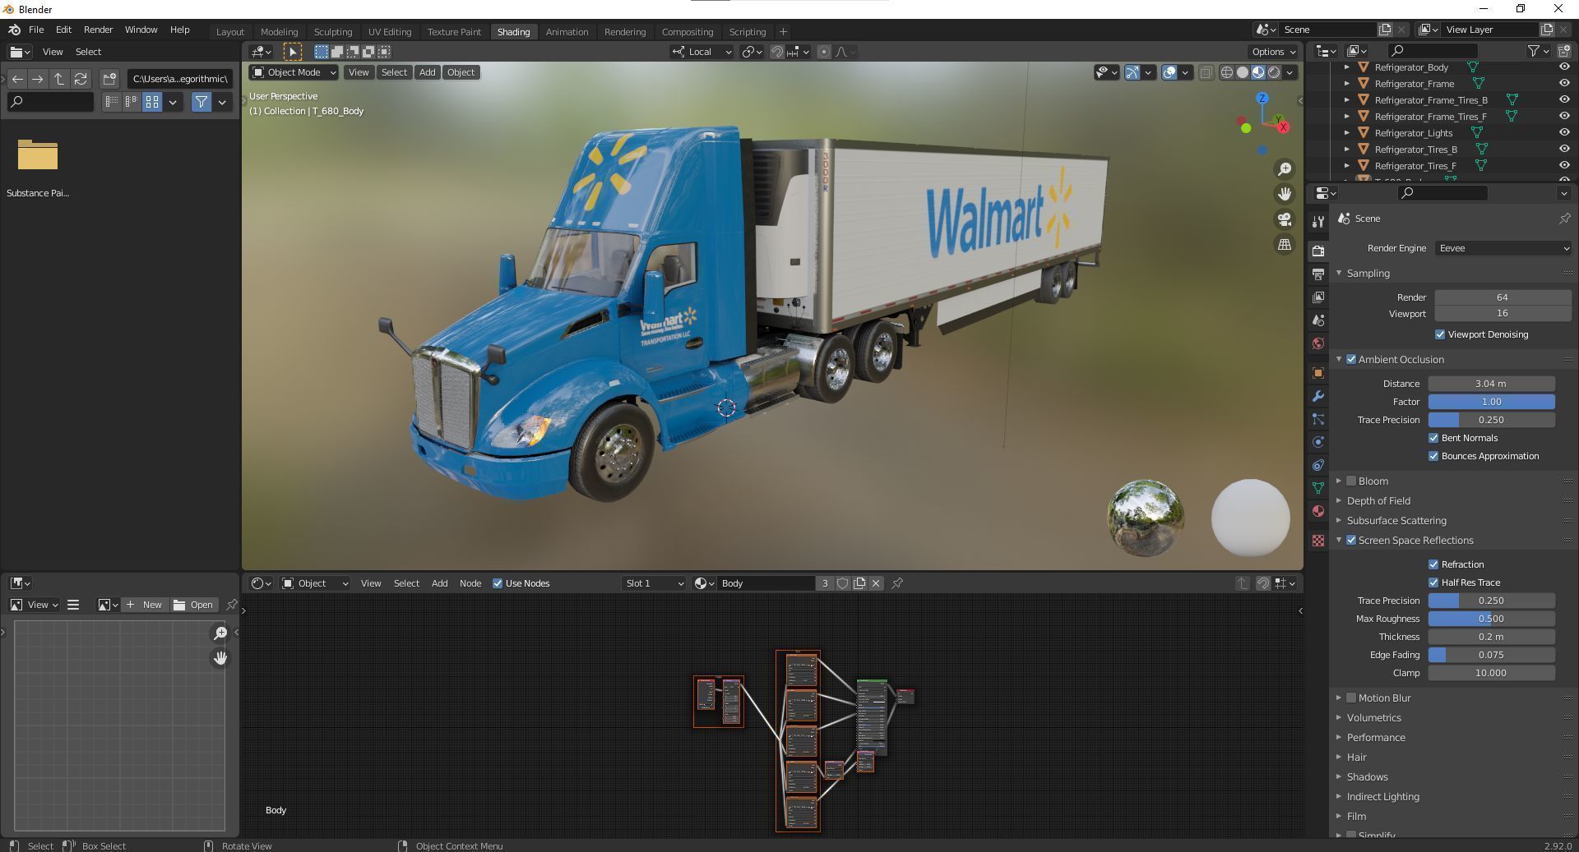Click Add in 3D viewport header

tap(427, 72)
